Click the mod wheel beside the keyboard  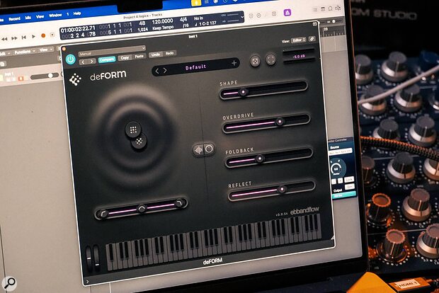[96, 257]
